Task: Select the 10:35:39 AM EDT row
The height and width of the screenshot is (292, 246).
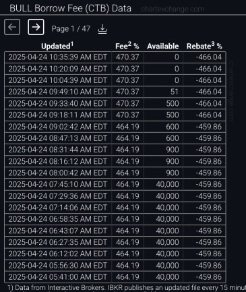Action: 115,57
